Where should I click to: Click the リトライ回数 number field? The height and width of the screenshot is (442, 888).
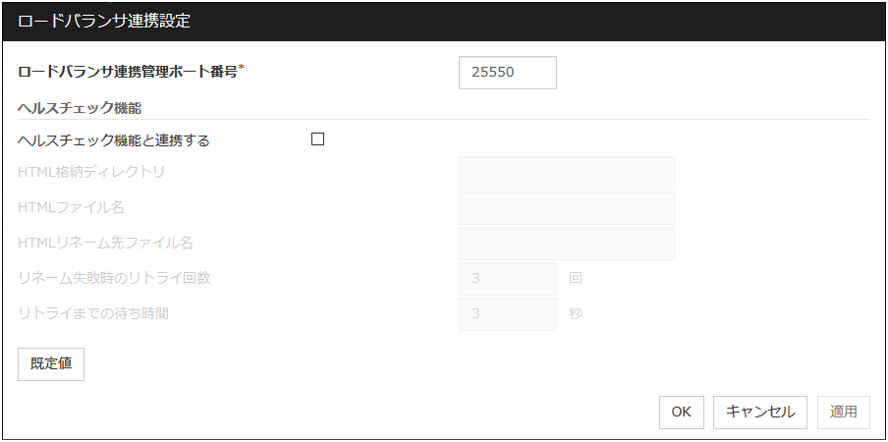pos(507,279)
